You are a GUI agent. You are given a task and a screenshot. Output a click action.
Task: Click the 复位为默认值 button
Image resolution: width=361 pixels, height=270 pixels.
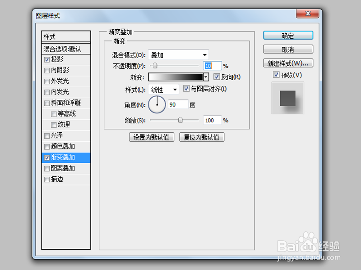(201, 137)
